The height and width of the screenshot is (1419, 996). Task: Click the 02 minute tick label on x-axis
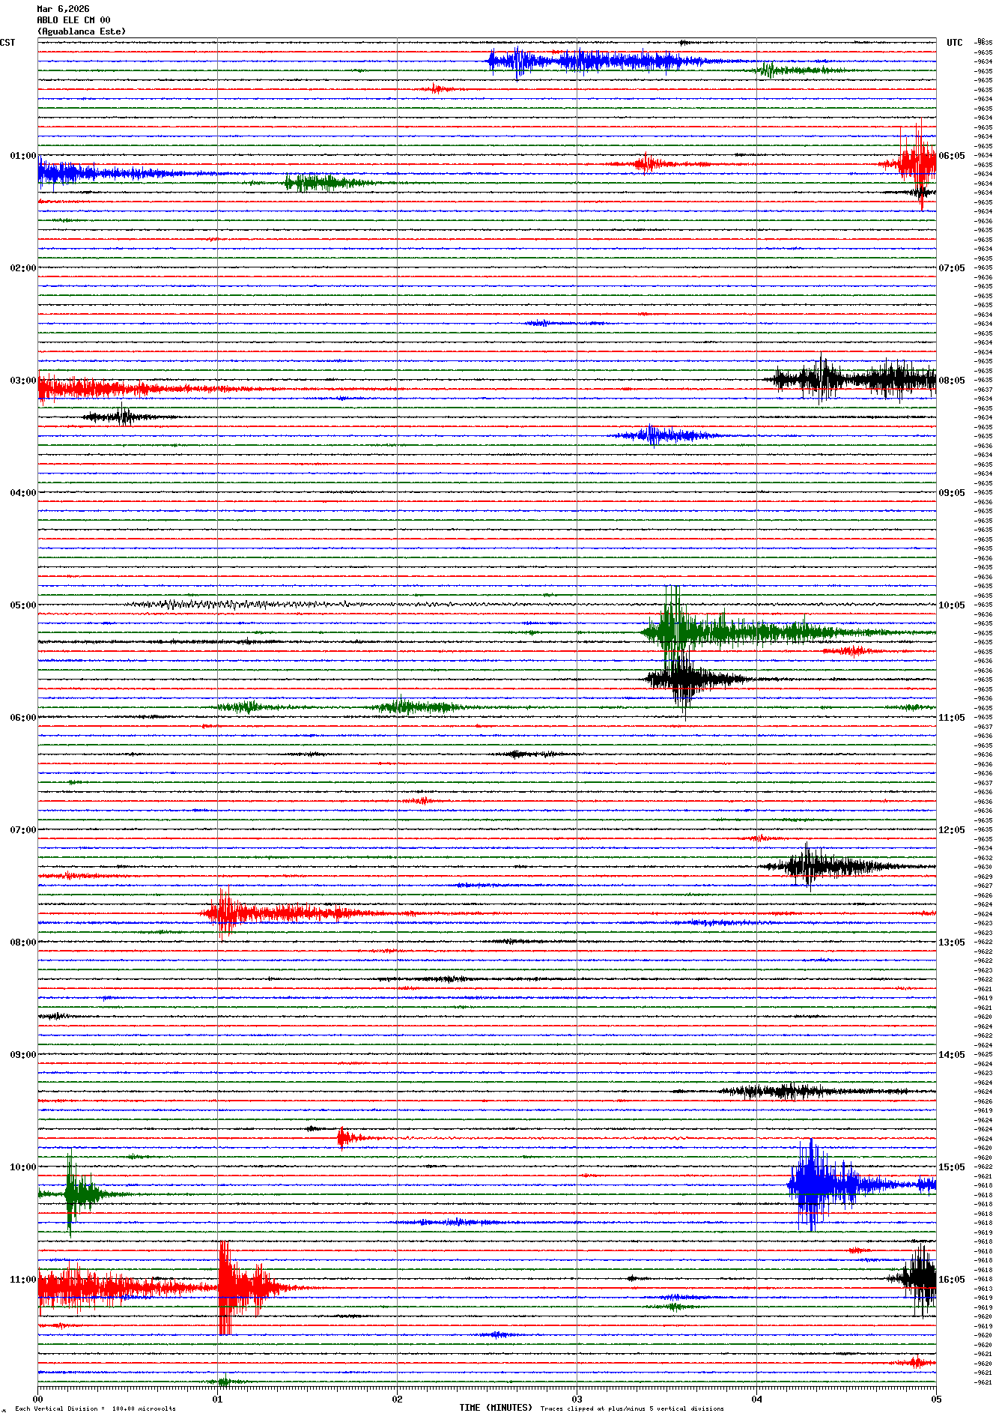click(x=397, y=1399)
